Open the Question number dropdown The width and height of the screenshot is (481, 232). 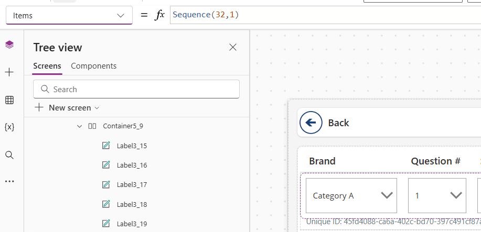[x=436, y=196]
